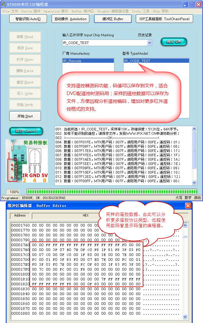203x323 pixels.
Task: Click the 缓冲区 Buffer button
Action: (x=113, y=19)
